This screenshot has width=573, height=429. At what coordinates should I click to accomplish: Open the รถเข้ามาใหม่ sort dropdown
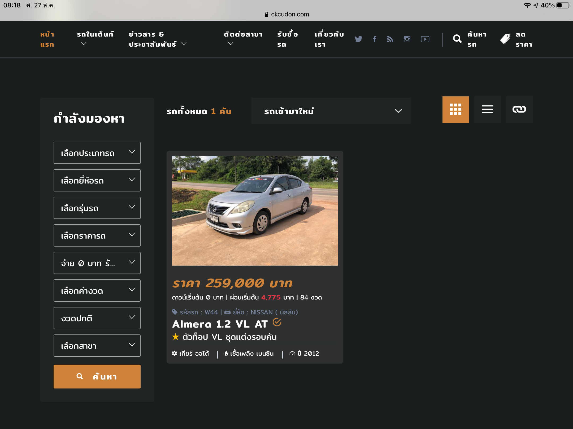click(x=331, y=111)
